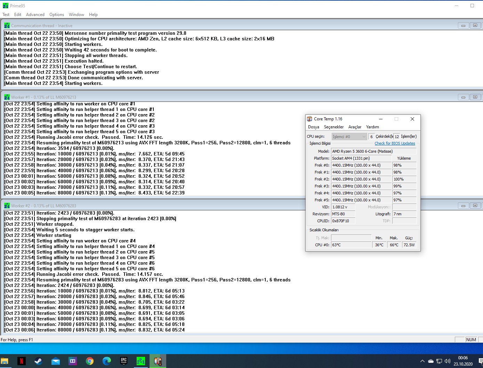The height and width of the screenshot is (368, 483).
Task: Click the İşlem count field showing 12
Action: pos(397,137)
